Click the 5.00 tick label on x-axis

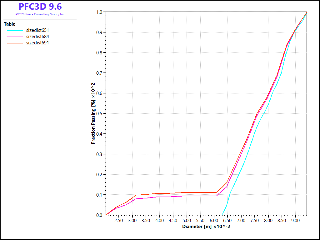click(x=187, y=221)
